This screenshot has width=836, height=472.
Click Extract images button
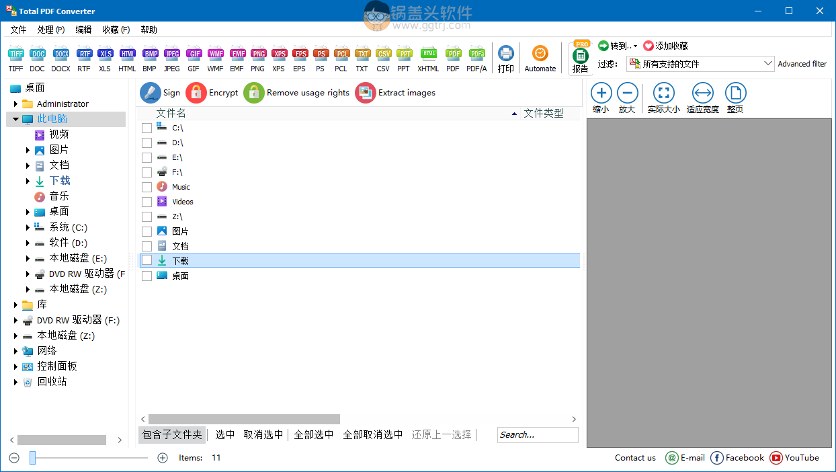click(x=395, y=93)
